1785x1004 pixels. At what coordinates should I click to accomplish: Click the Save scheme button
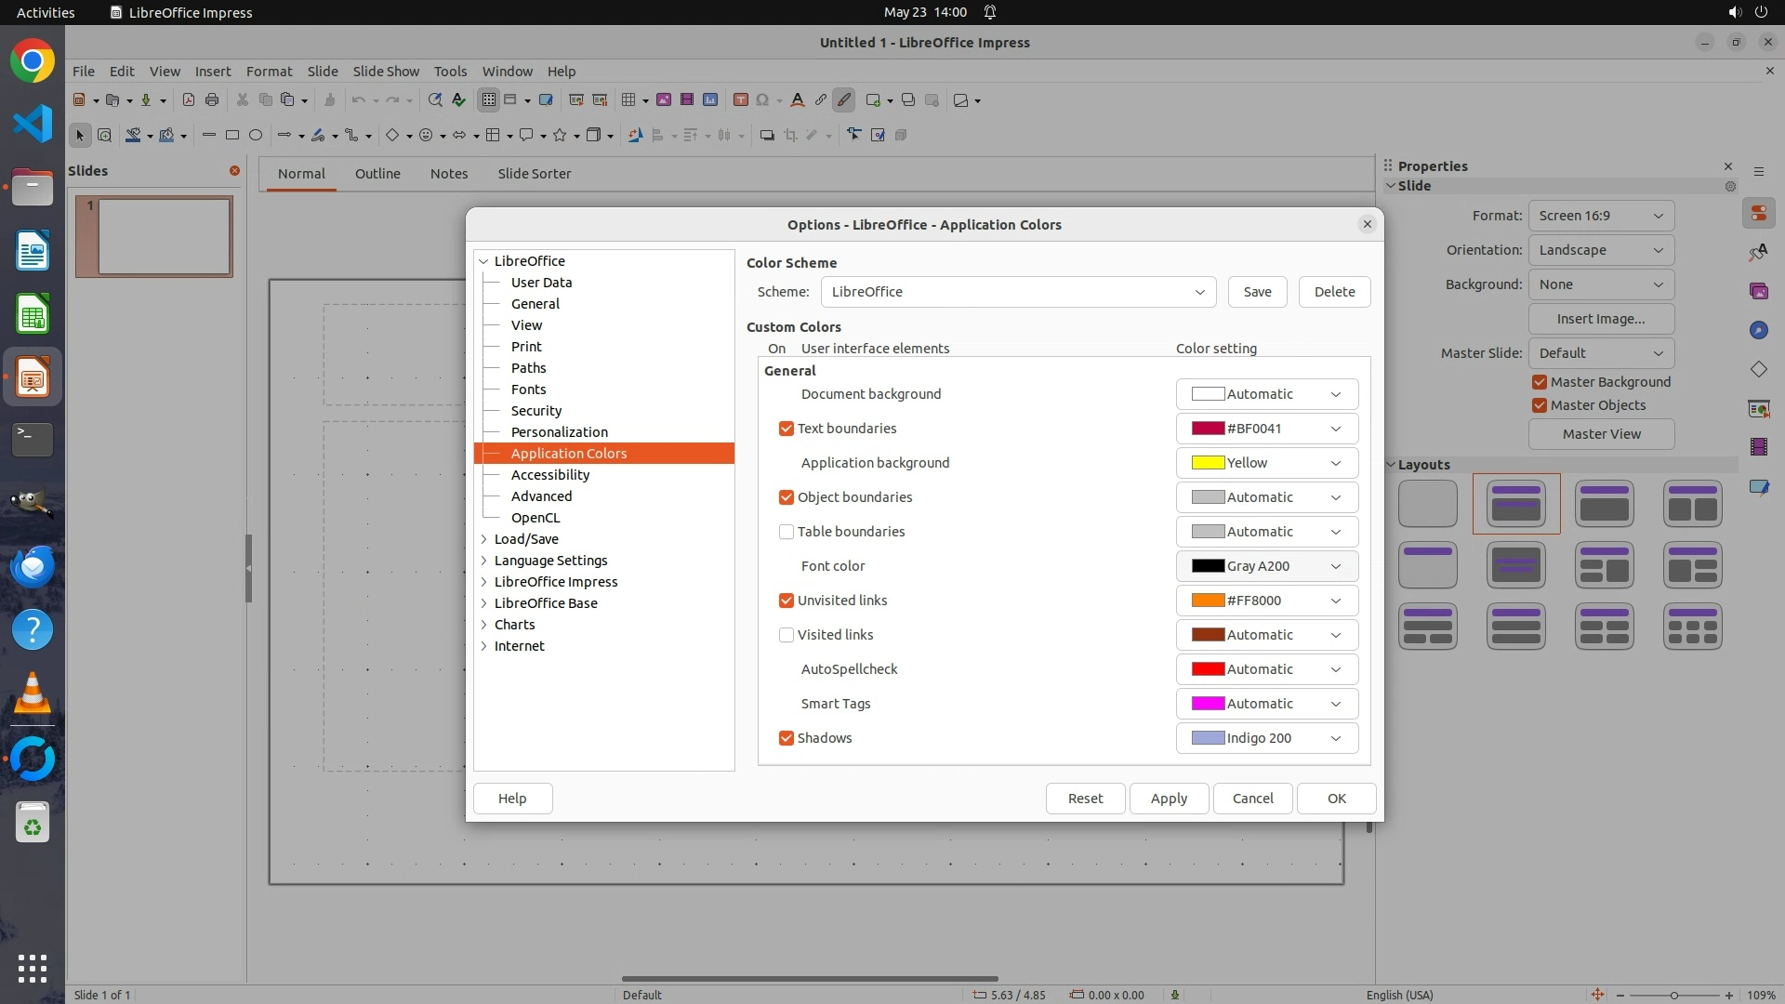coord(1257,292)
